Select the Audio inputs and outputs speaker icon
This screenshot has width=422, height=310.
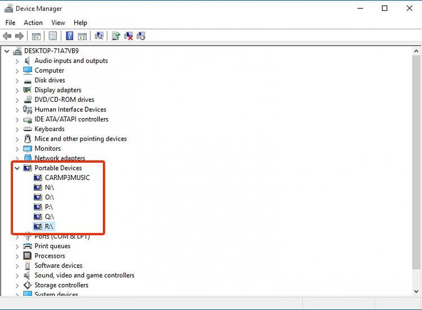pos(27,61)
